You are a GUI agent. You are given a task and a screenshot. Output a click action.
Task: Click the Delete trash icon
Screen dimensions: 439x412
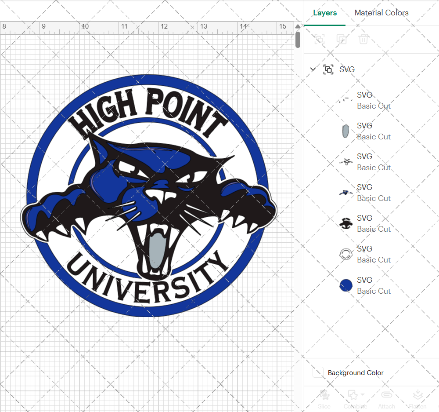[363, 39]
